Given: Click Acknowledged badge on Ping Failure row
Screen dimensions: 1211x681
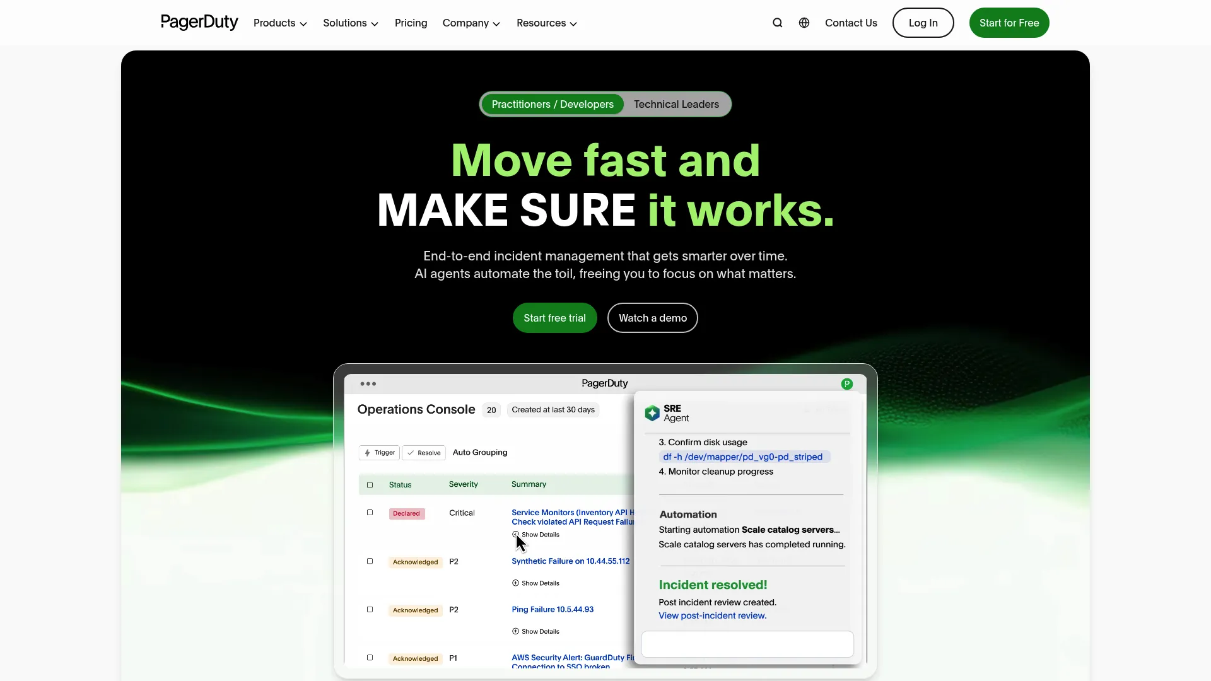Looking at the screenshot, I should coord(415,610).
